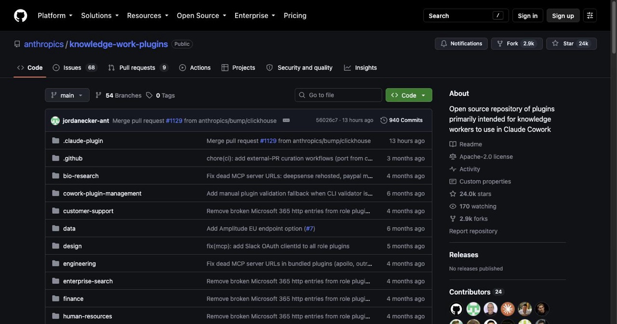
Task: Open the customer-support folder
Action: click(x=88, y=211)
